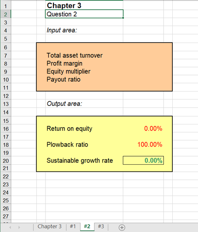Add a new sheet with plus icon
Image resolution: width=198 pixels, height=232 pixels.
(122, 227)
